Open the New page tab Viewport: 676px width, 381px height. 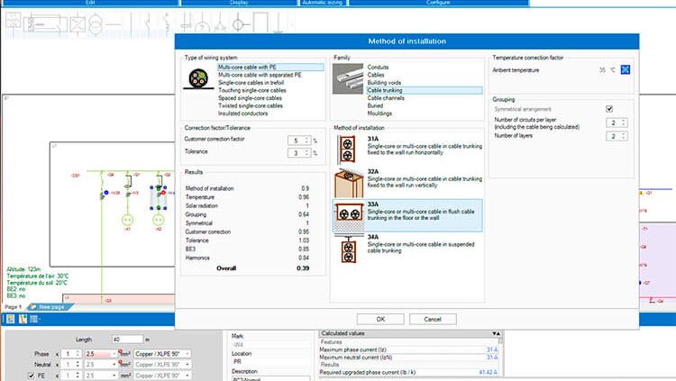pos(50,307)
